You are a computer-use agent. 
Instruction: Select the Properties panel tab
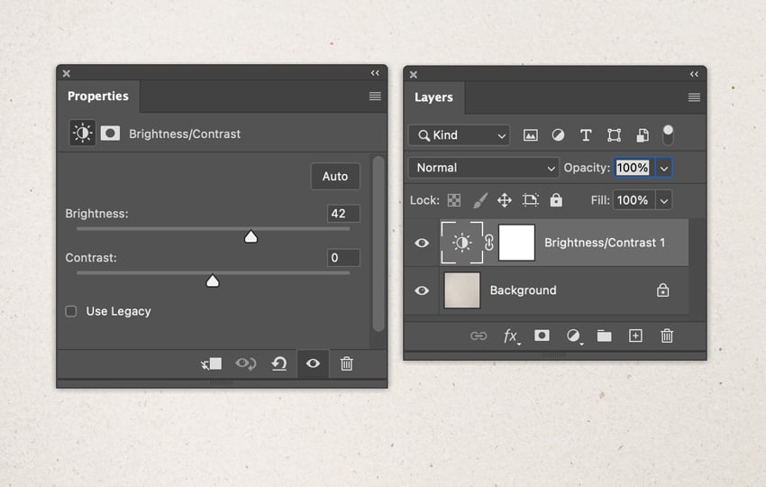tap(98, 96)
